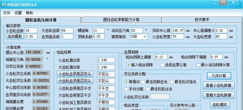The image size is (243, 110).
Task: Click the 查看大齿轮数据 button
Action: tap(219, 95)
